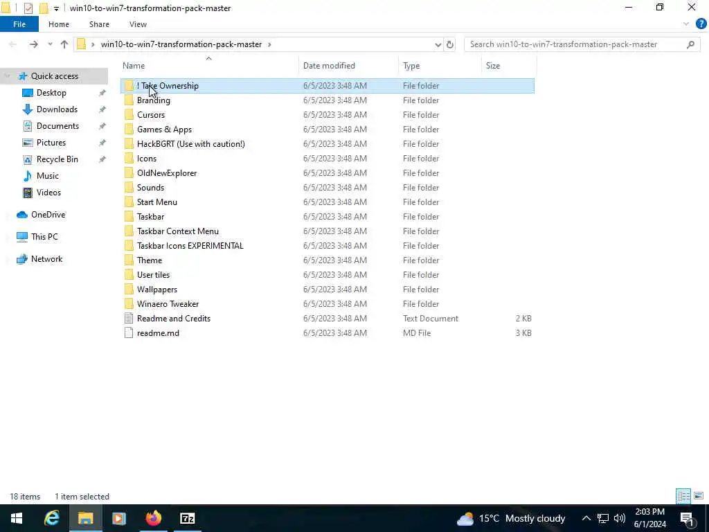The image size is (709, 532).
Task: Select the Winaero Tweaker folder
Action: (168, 303)
